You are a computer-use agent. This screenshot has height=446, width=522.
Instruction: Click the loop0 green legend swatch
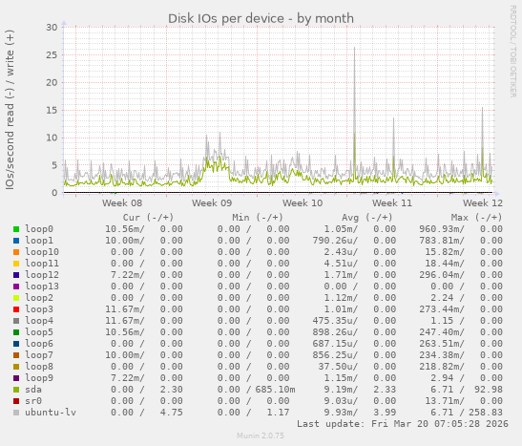pos(16,229)
